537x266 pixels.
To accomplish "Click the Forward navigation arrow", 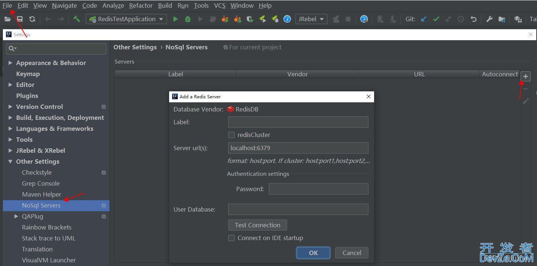I will point(61,19).
